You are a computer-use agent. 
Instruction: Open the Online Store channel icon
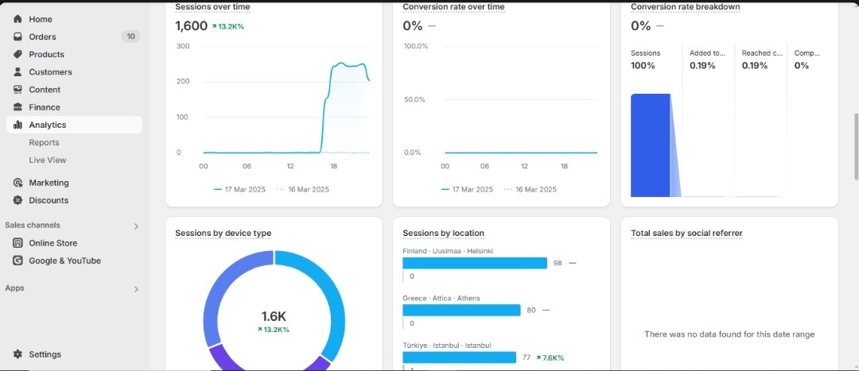[17, 243]
